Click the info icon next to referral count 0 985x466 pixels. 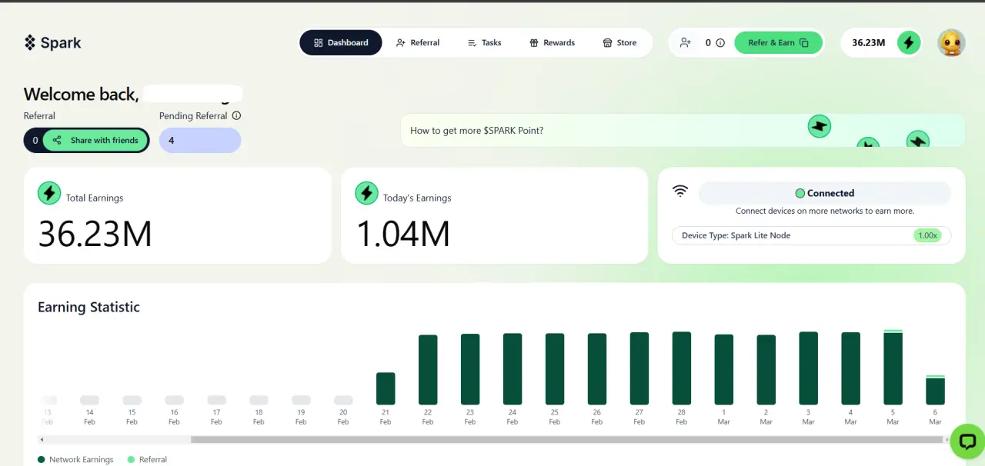pyautogui.click(x=720, y=43)
